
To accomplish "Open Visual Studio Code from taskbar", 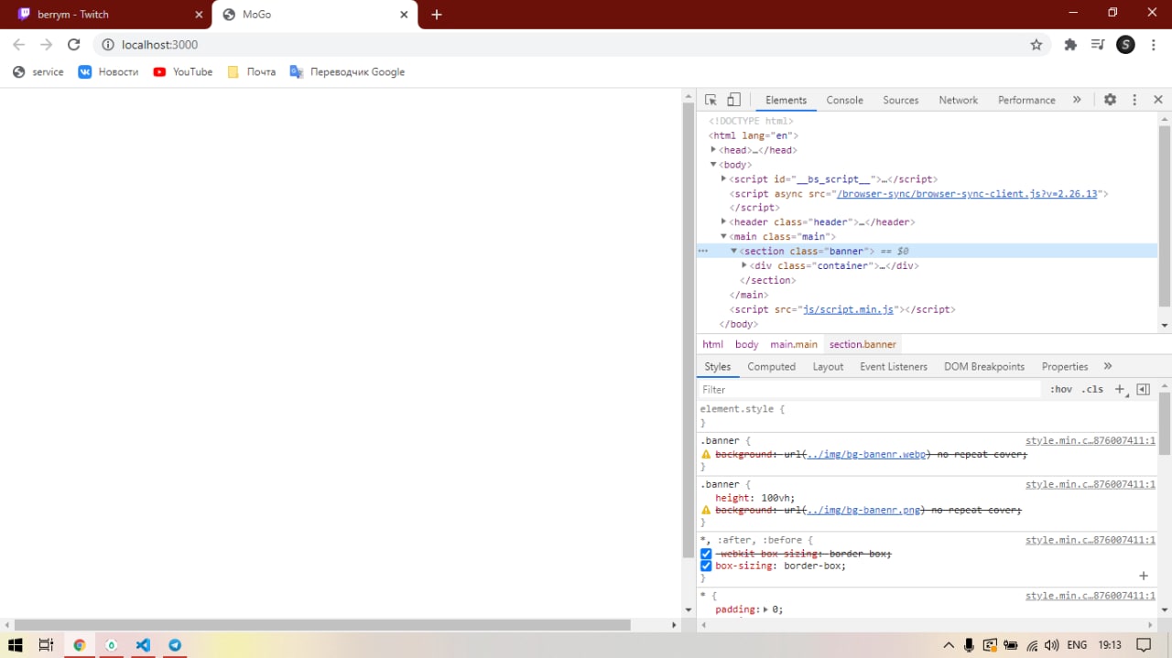I will 143,645.
